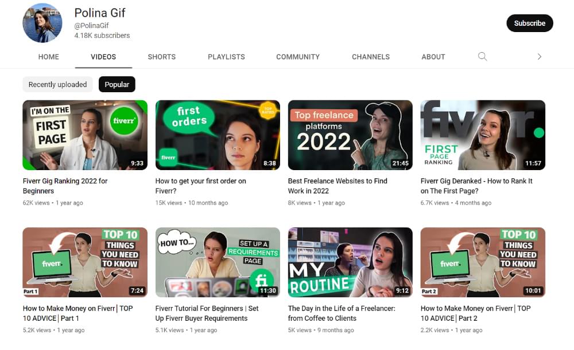This screenshot has height=350, width=574.
Task: Select the Recently uploaded filter chip
Action: tap(57, 84)
